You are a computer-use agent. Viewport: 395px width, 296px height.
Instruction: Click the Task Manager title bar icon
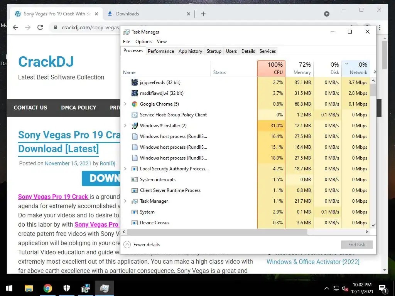coord(127,32)
